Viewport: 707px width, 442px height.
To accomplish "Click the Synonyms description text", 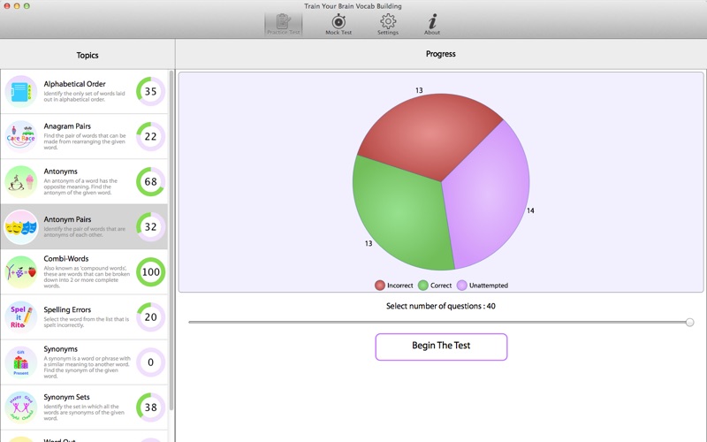I will click(87, 367).
